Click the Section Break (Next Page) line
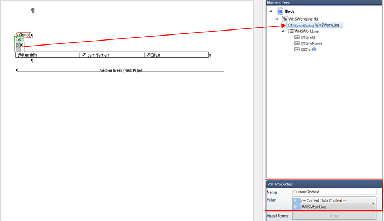 121,71
